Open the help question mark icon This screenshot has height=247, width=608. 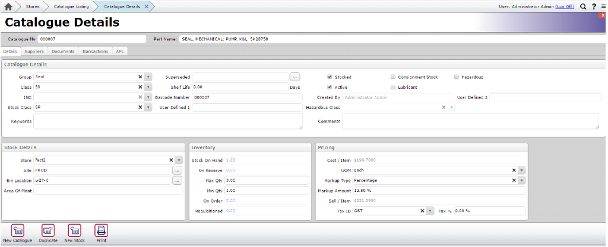coord(593,7)
